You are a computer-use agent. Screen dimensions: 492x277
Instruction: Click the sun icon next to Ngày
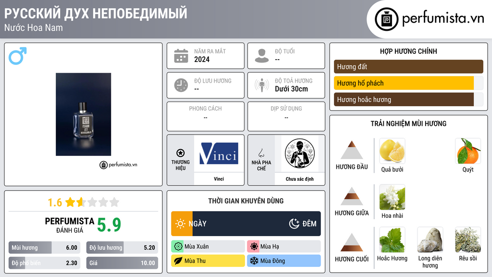click(181, 224)
